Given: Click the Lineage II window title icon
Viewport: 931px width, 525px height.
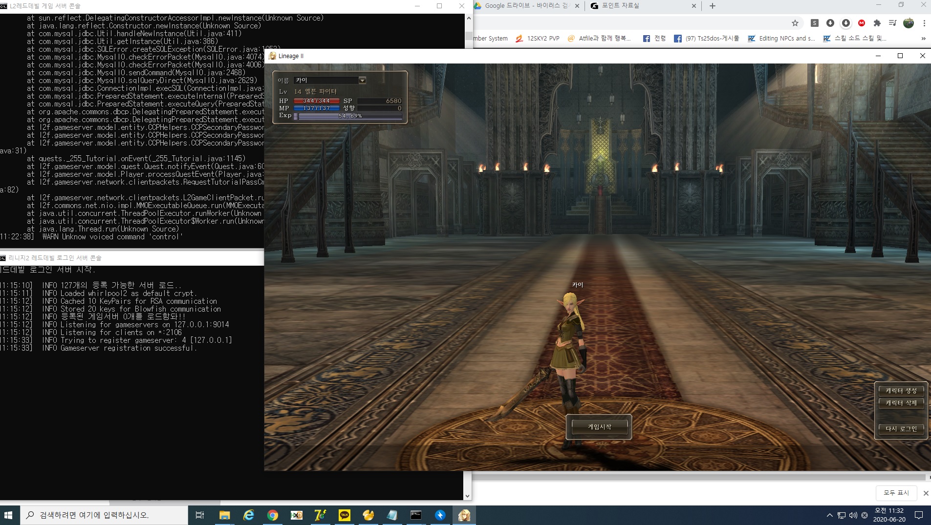Looking at the screenshot, I should [x=273, y=56].
